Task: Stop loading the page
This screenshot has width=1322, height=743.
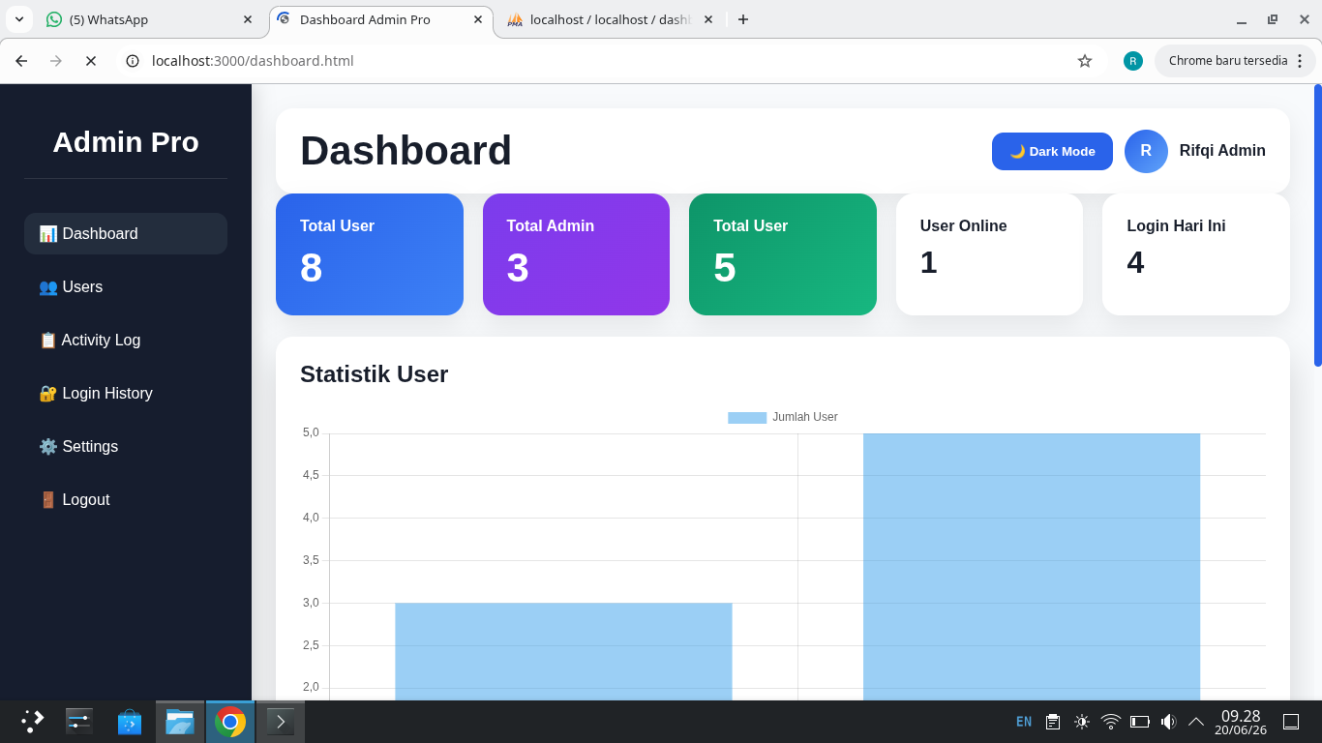Action: [91, 61]
